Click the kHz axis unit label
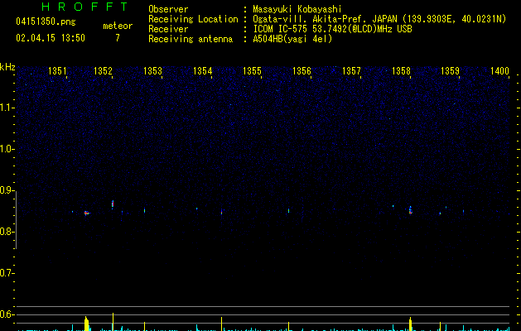The height and width of the screenshot is (331, 521). pos(7,67)
